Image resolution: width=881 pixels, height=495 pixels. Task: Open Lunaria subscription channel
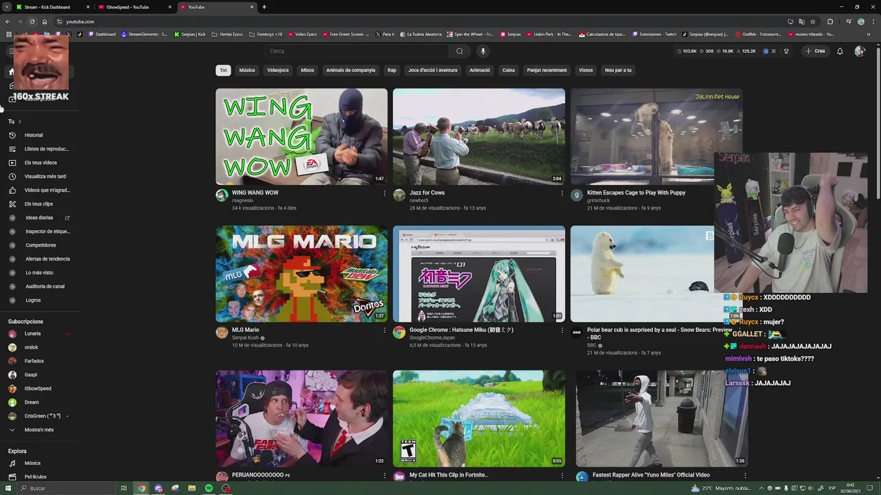tap(33, 333)
